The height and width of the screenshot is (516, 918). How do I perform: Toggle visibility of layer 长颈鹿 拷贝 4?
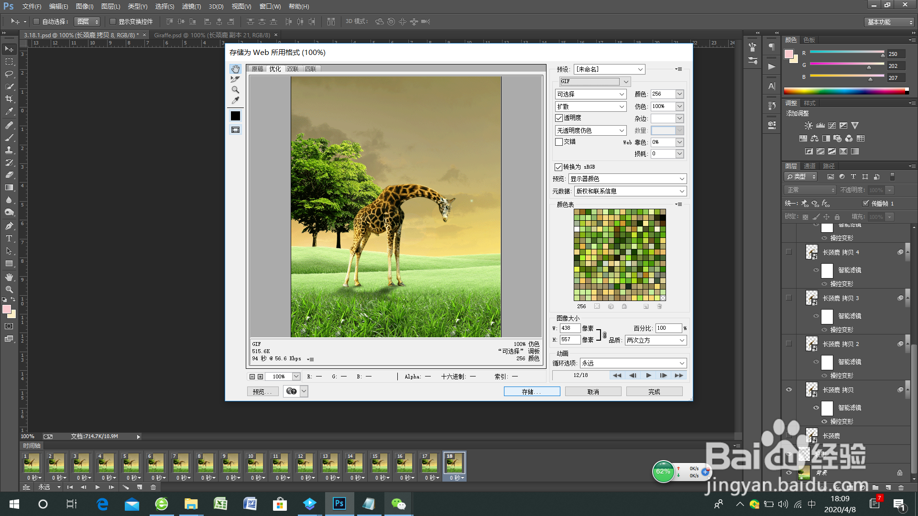pos(789,252)
